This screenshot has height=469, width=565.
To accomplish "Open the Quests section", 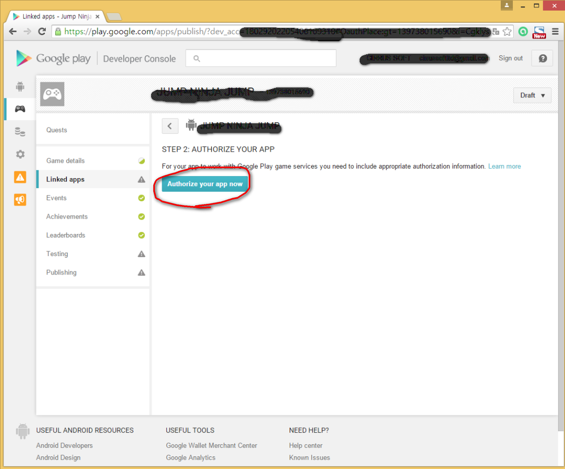I will 93,130.
